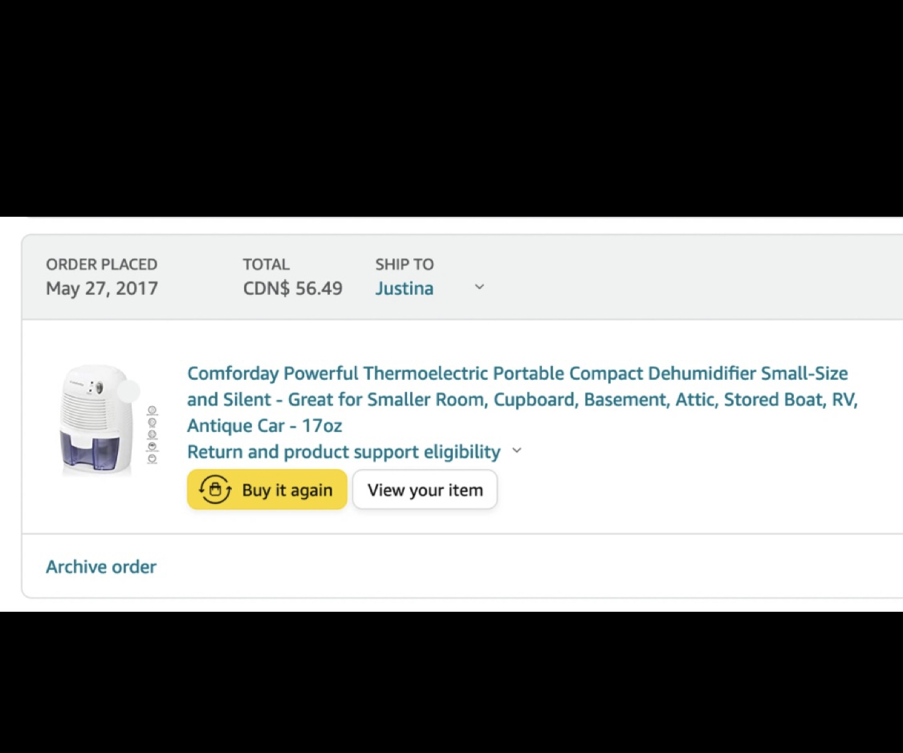
Task: Click the bottom round feature icon beside dehumidifier
Action: click(152, 458)
